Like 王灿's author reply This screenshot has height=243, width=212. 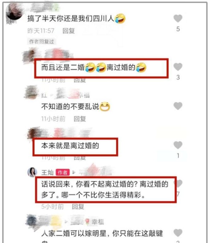(x=179, y=183)
